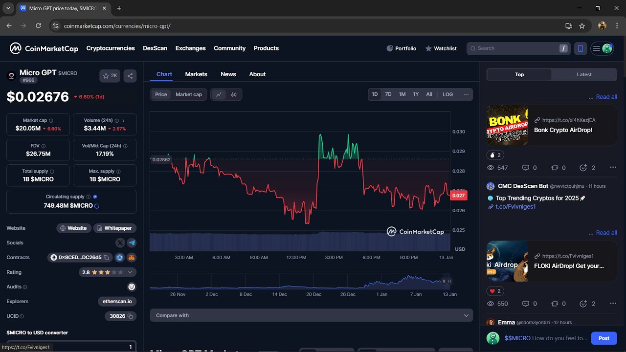Focus the CoinMarketCap search field
Image resolution: width=626 pixels, height=352 pixels.
(518, 48)
